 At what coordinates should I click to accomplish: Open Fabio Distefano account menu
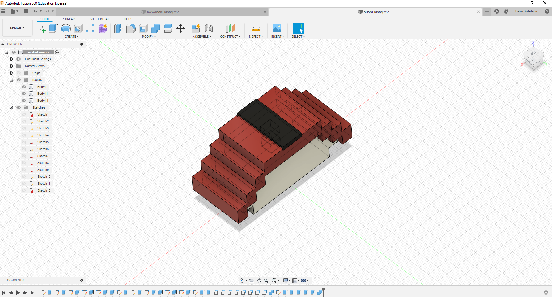526,12
